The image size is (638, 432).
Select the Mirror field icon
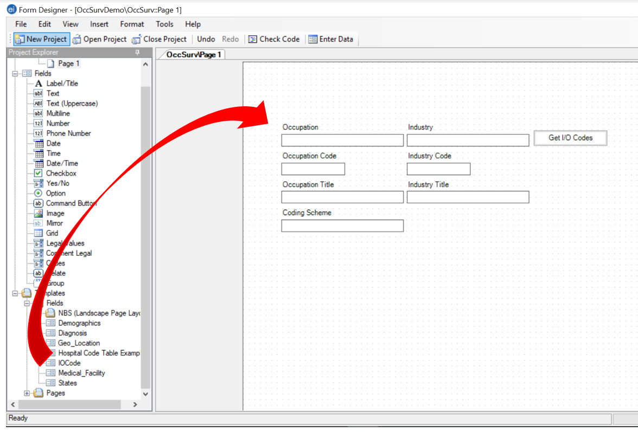point(38,223)
